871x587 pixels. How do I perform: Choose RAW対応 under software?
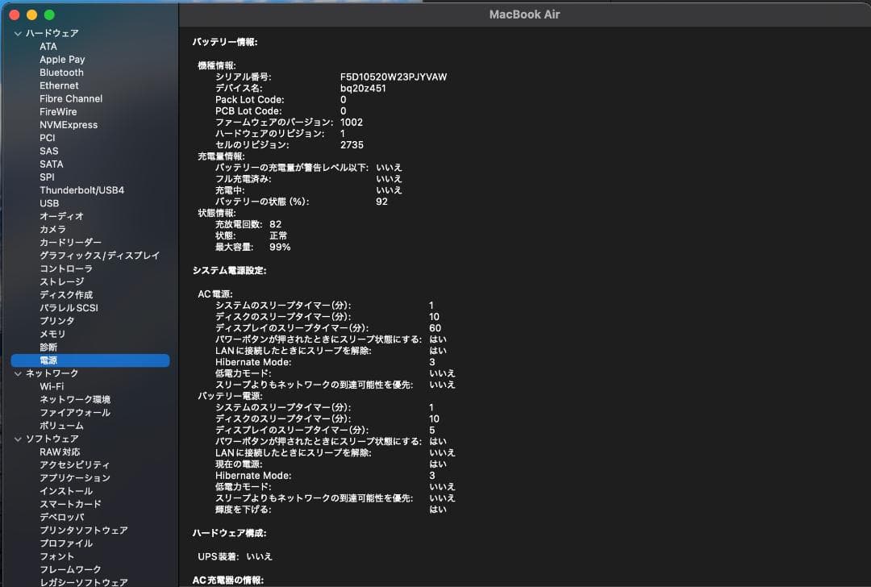pyautogui.click(x=60, y=452)
